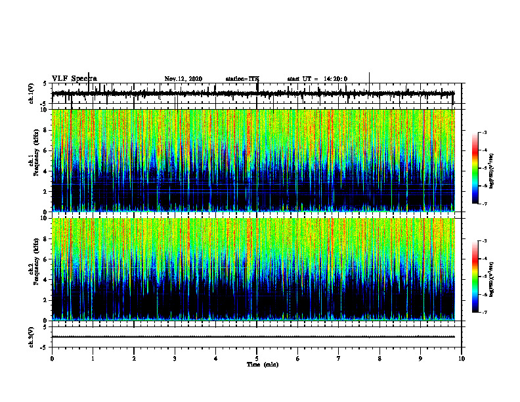Click the flat ch.3 voltage trace
The width and height of the screenshot is (520, 402).
(253, 337)
